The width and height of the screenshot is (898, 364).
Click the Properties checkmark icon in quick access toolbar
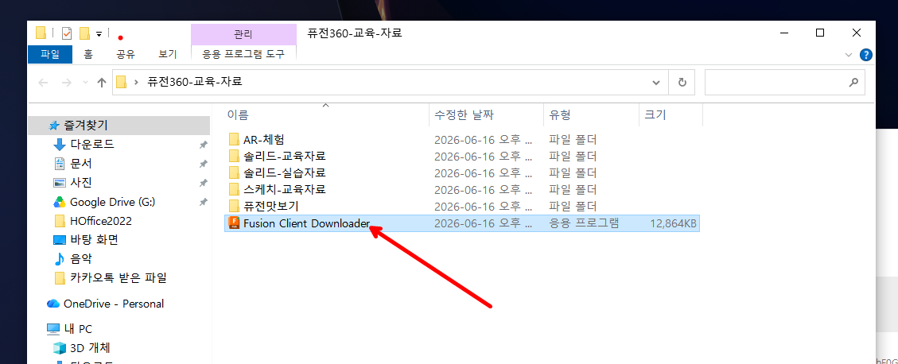67,33
